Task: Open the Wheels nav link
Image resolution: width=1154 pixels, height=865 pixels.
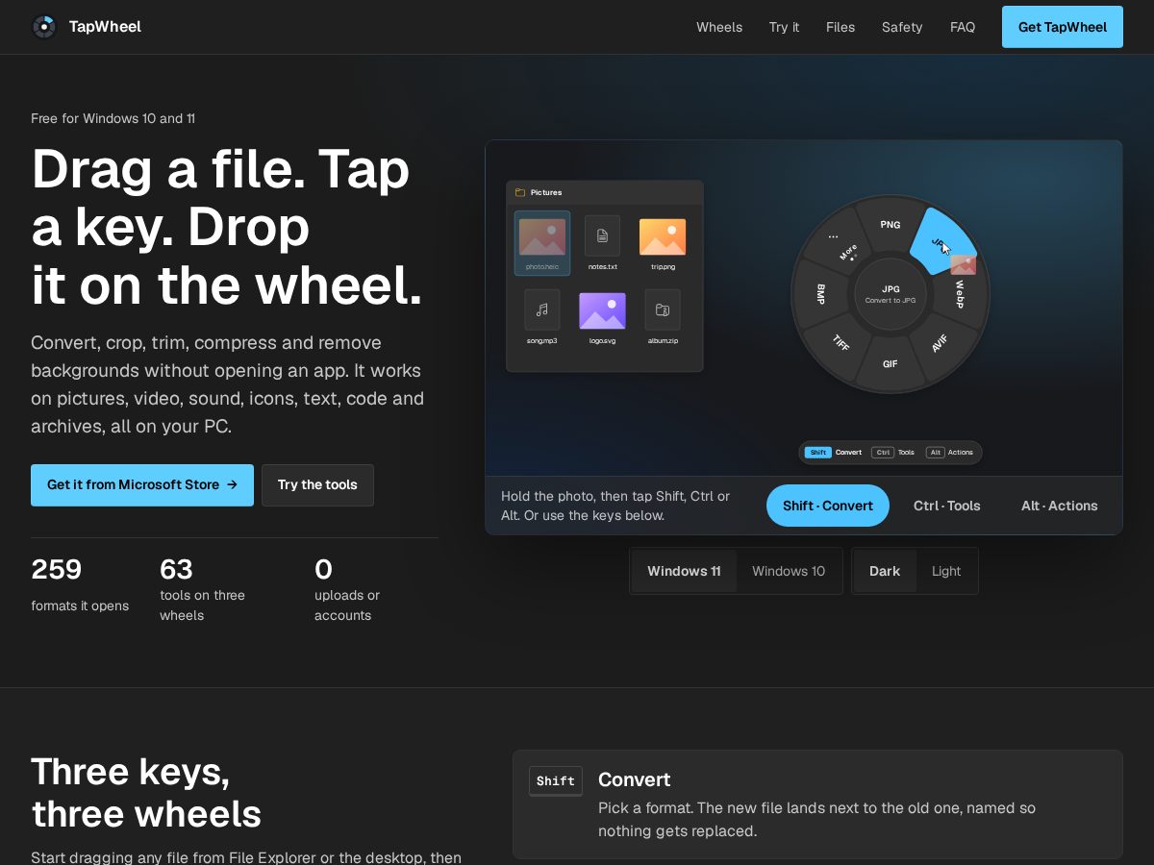Action: 719,27
